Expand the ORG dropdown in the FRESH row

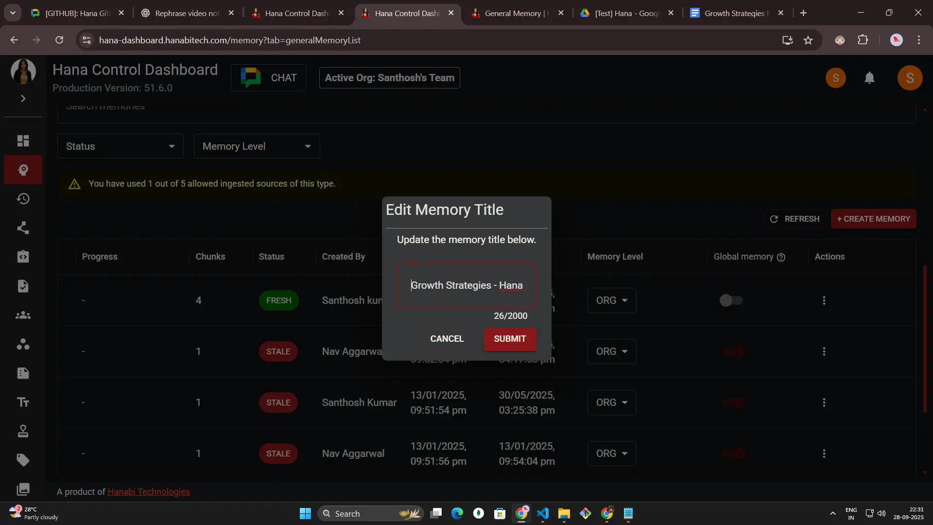(x=611, y=300)
